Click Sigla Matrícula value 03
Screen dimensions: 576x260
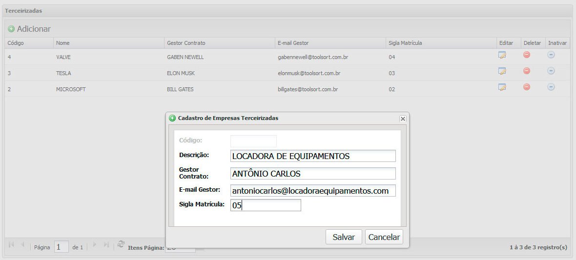pos(391,74)
